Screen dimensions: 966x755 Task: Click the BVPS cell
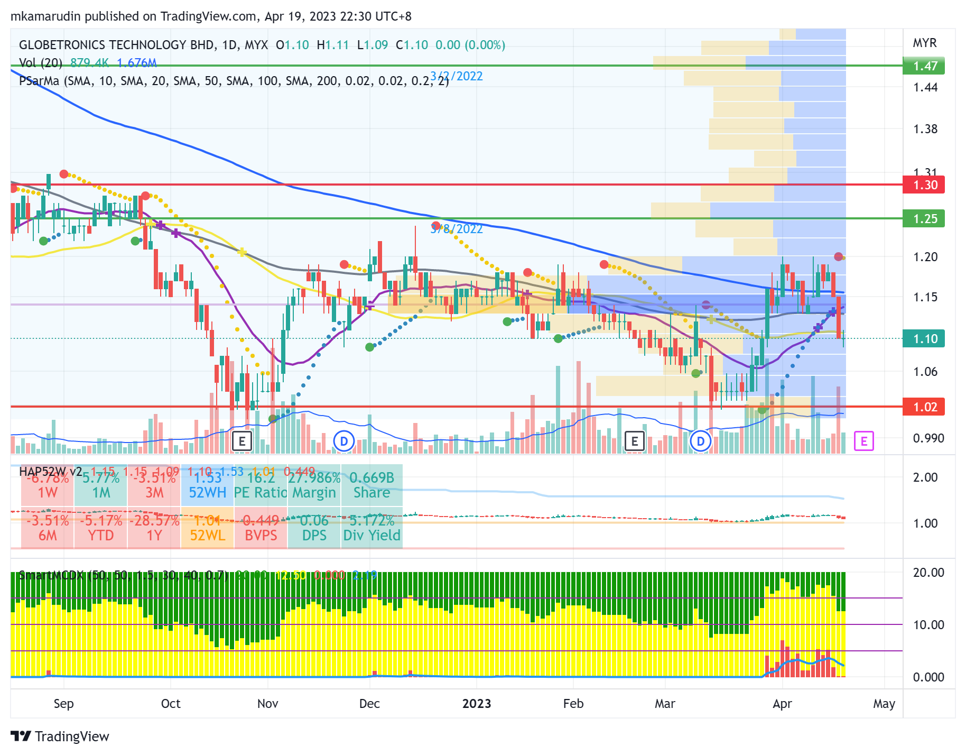click(261, 528)
